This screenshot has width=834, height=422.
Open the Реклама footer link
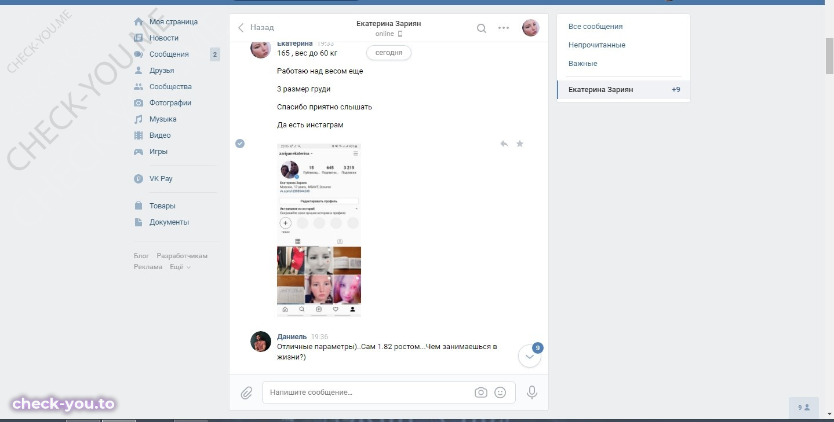click(148, 267)
